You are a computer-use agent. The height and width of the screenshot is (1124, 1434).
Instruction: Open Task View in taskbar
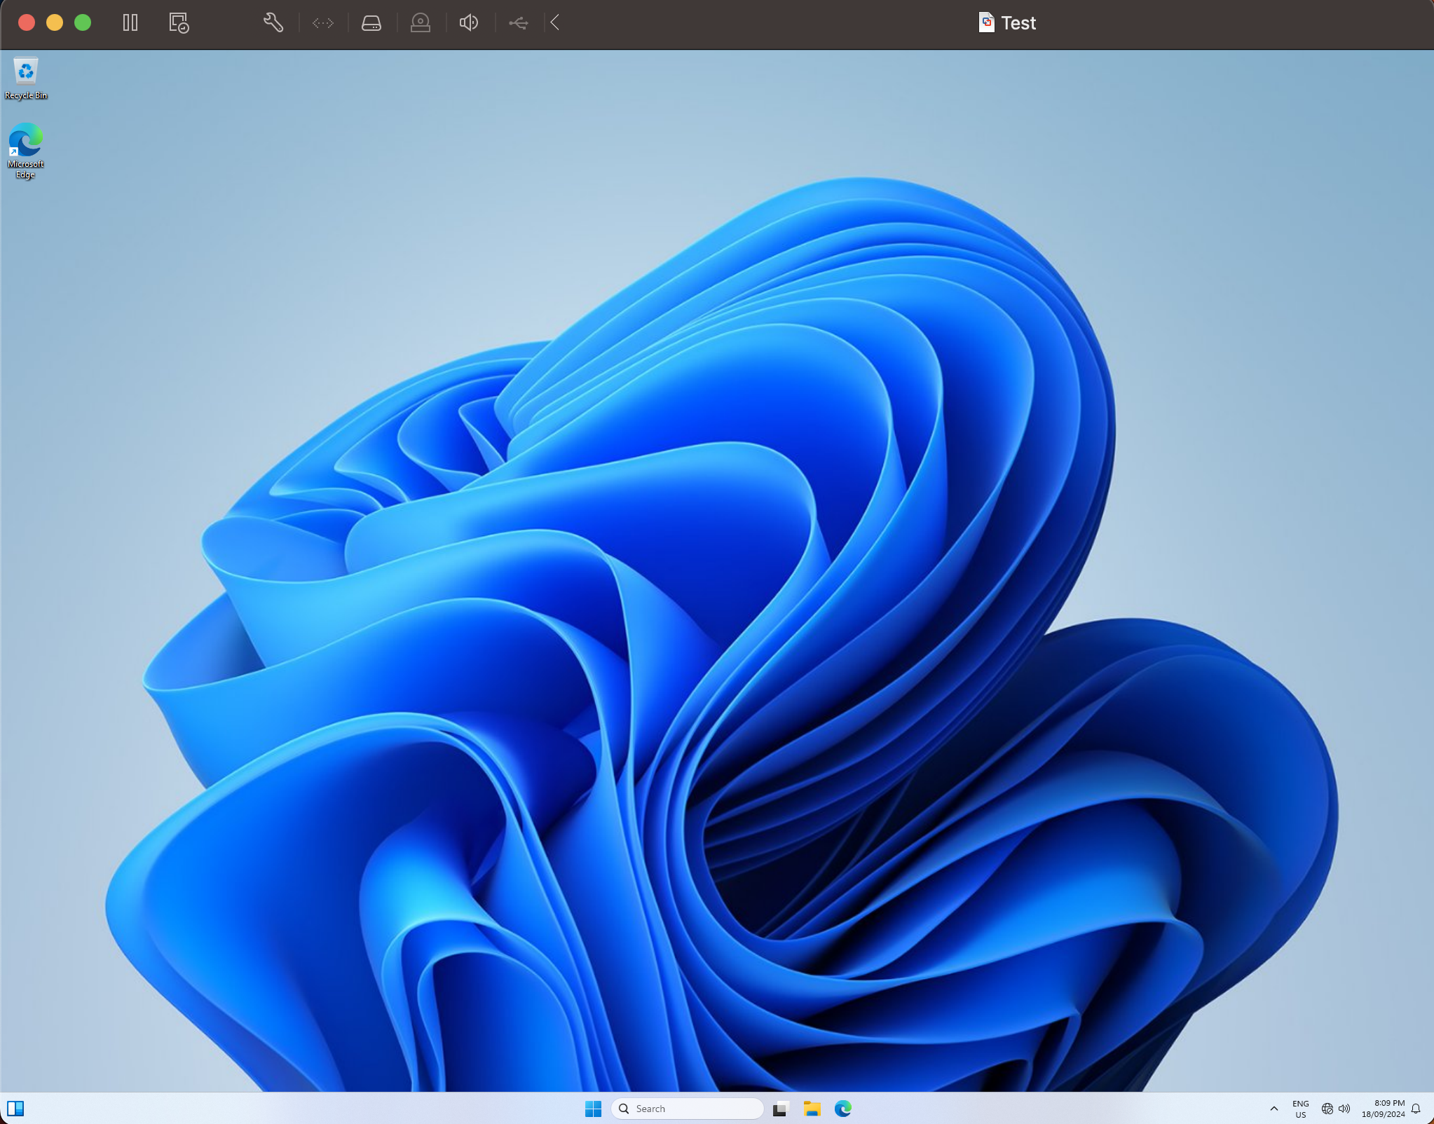point(781,1109)
